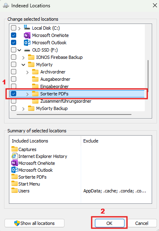Expand the MySorty Backup folder node
This screenshot has width=159, height=231.
[x=23, y=109]
